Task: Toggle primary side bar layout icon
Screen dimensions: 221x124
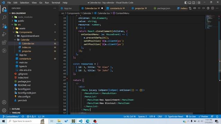Action: (186, 2)
